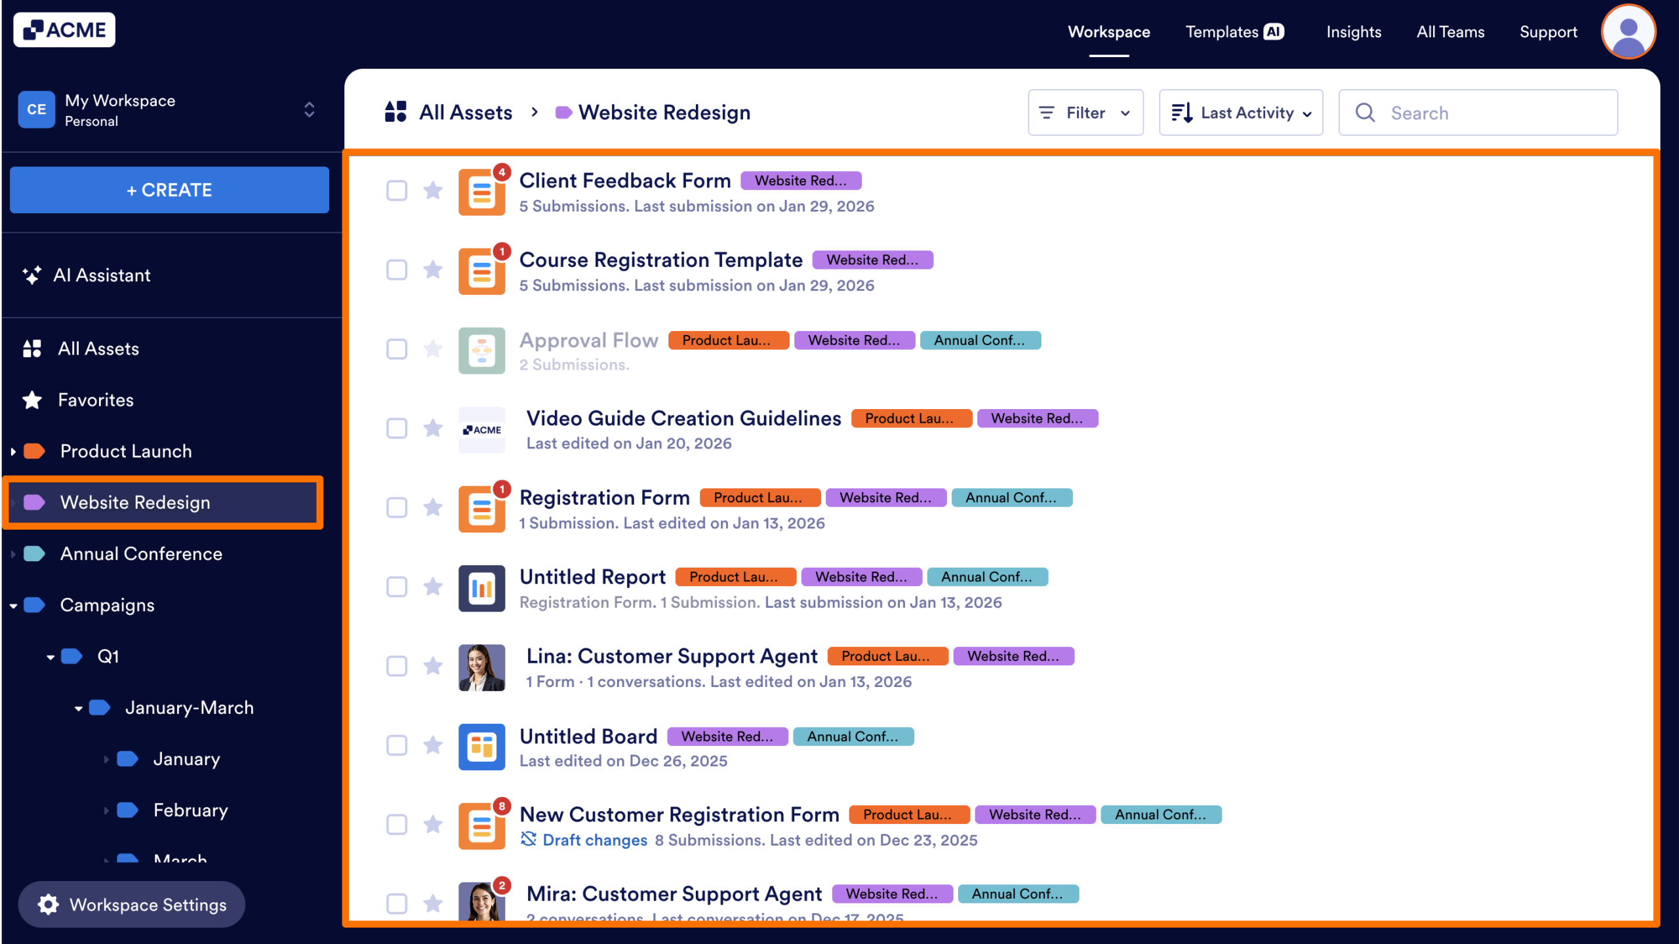Tick the Untitled Board checkbox
1679x944 pixels.
click(397, 745)
